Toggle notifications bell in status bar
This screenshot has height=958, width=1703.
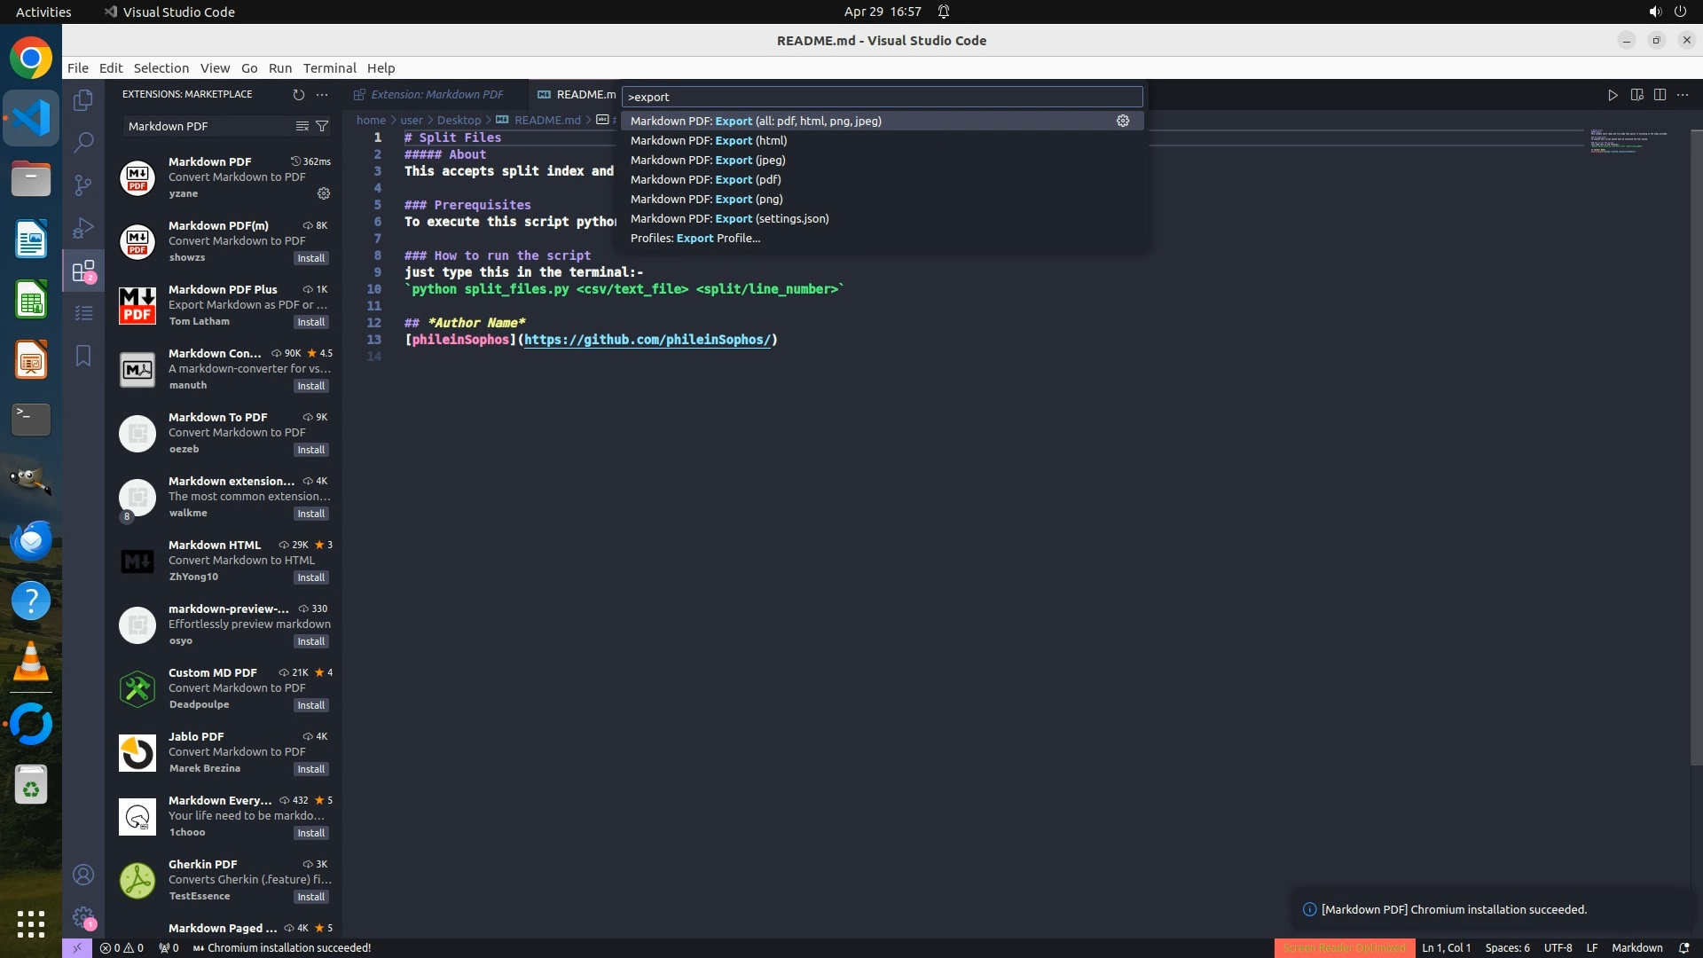coord(1683,947)
